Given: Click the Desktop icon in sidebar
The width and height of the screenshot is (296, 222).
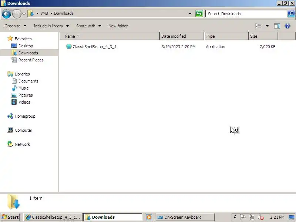Looking at the screenshot, I should click(x=14, y=46).
